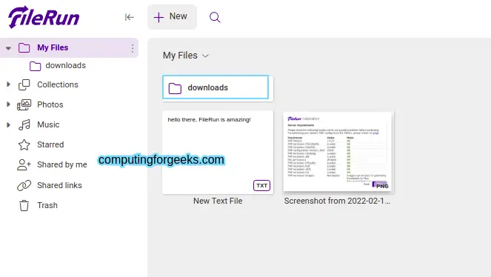Collapse the sidebar with the arrow icon

coord(130,17)
